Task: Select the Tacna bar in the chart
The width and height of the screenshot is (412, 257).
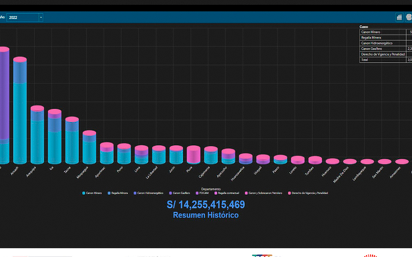Action: pos(72,140)
